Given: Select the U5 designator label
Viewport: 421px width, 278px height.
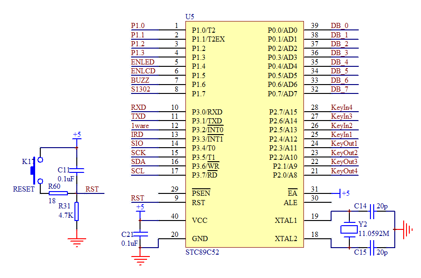Looking at the screenshot, I should tap(189, 17).
